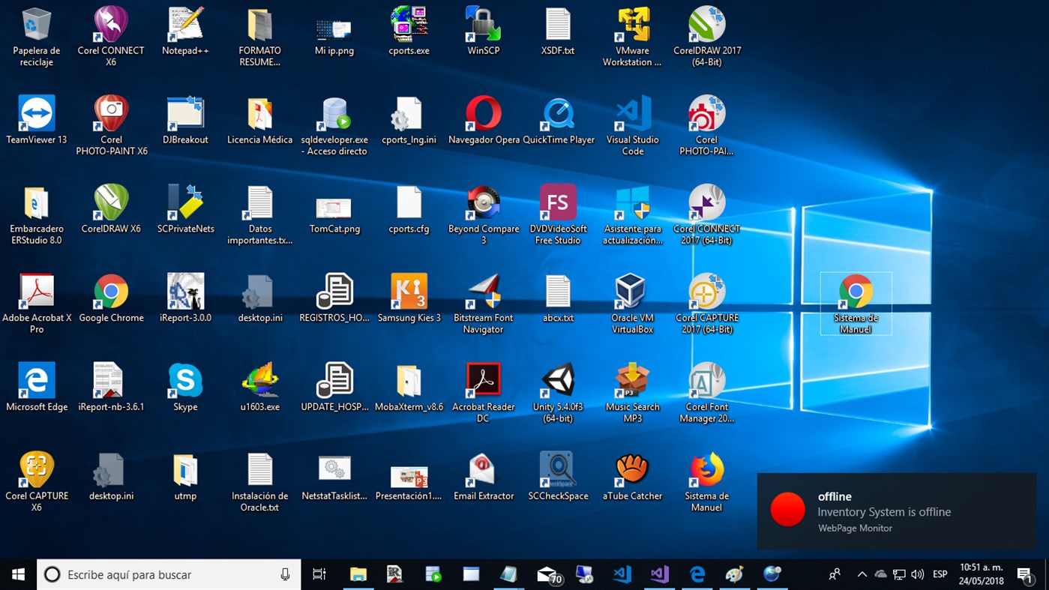Screen dimensions: 1049x590
Task: Select the Instalación de Oracle.txt file
Action: [259, 482]
